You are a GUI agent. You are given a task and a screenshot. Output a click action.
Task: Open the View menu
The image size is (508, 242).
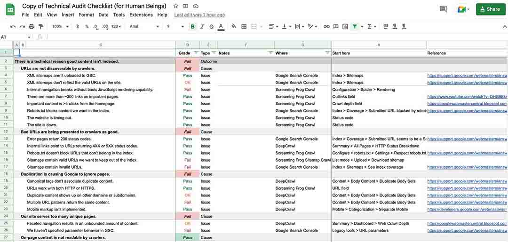[x=52, y=15]
